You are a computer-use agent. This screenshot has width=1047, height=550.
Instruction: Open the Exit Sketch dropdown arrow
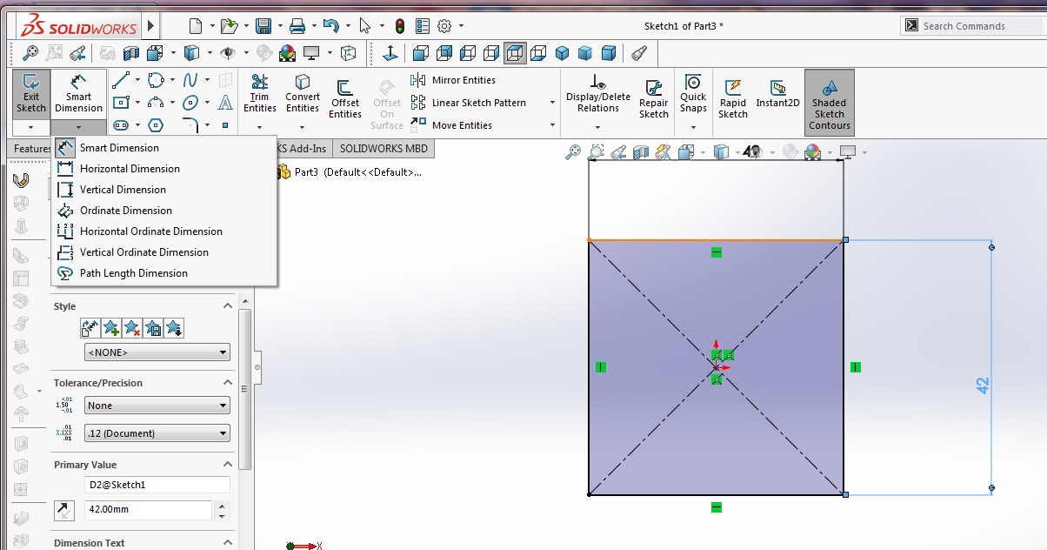pyautogui.click(x=30, y=128)
